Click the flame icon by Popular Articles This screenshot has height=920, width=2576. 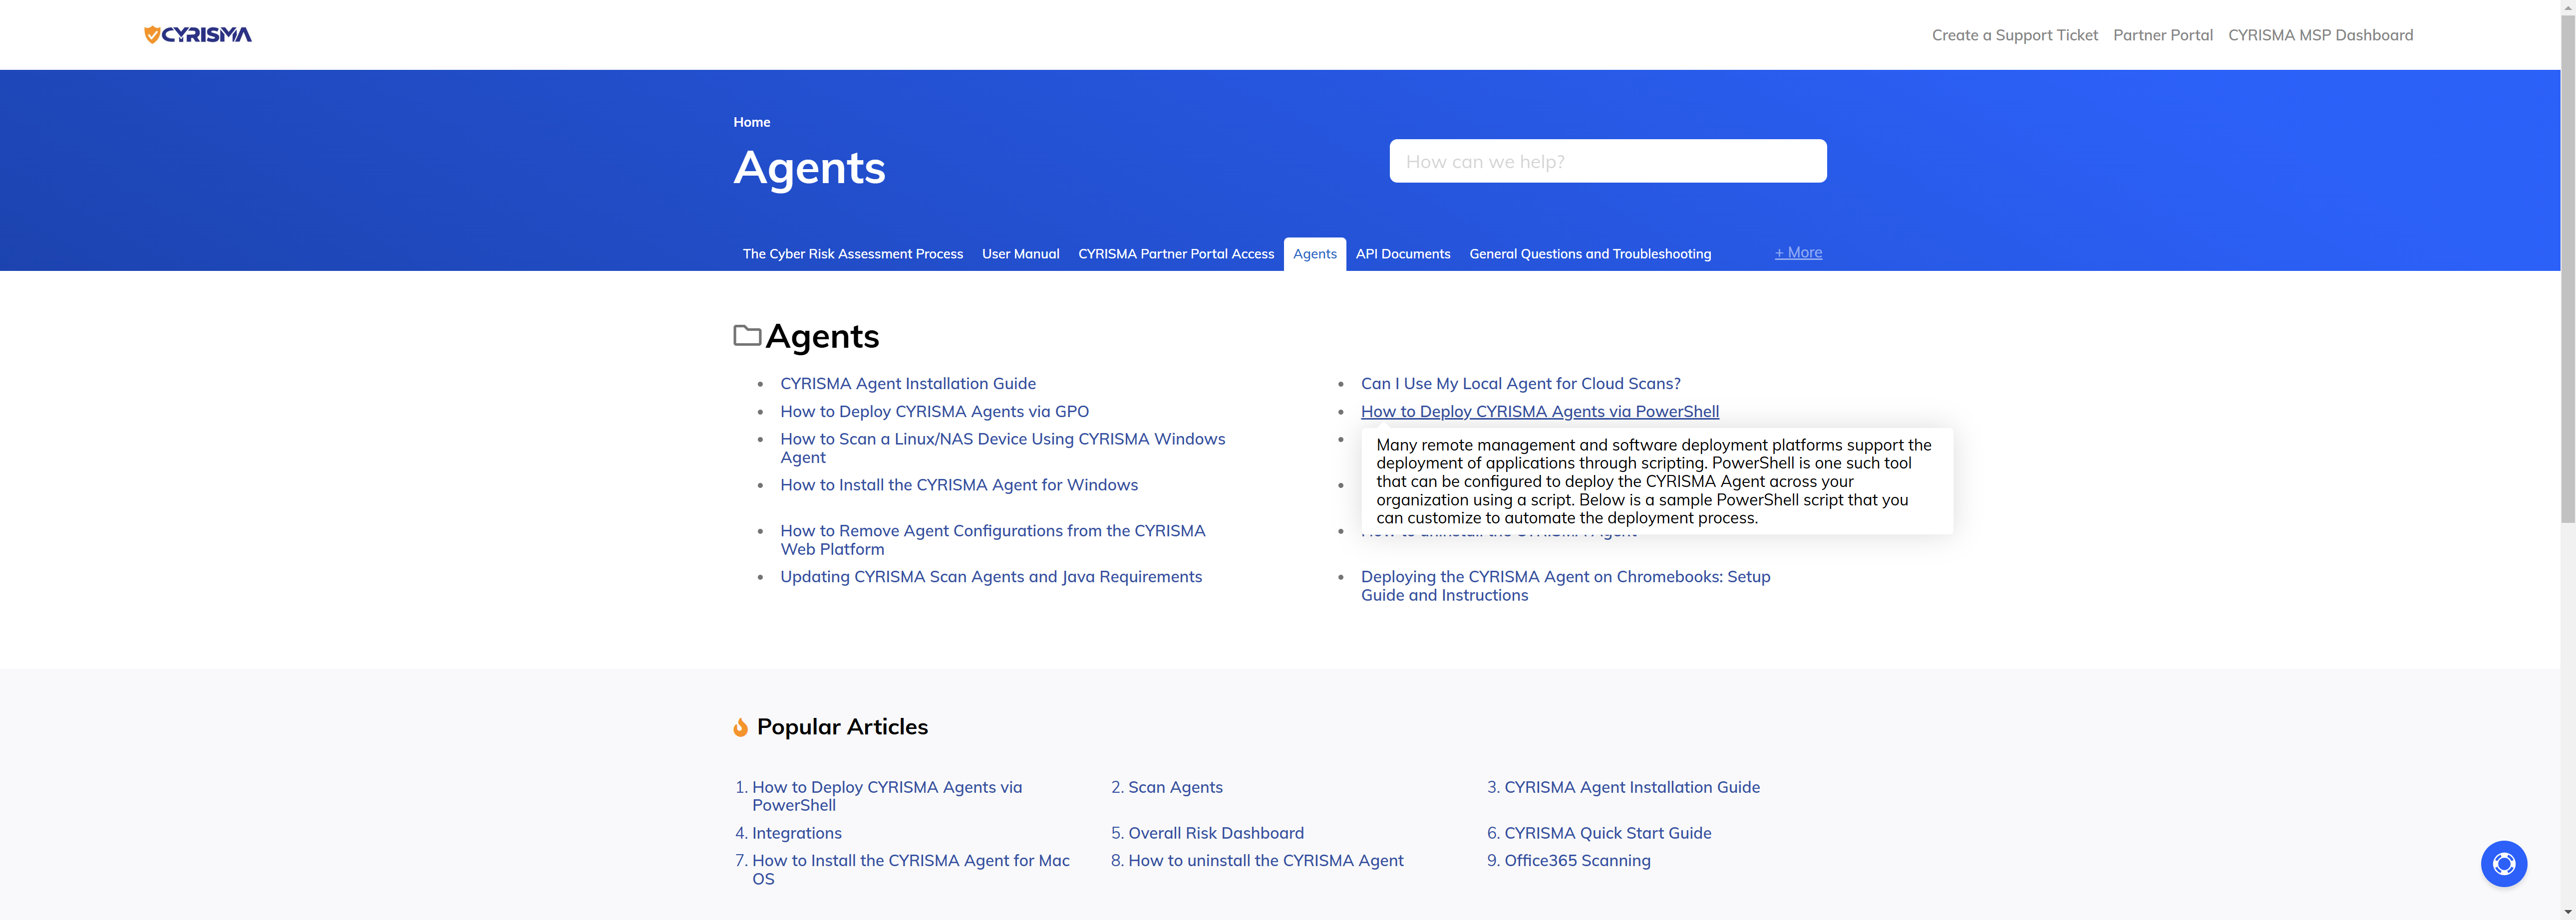click(740, 727)
